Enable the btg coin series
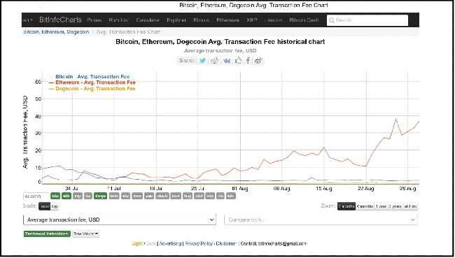The width and height of the screenshot is (455, 258). (188, 196)
